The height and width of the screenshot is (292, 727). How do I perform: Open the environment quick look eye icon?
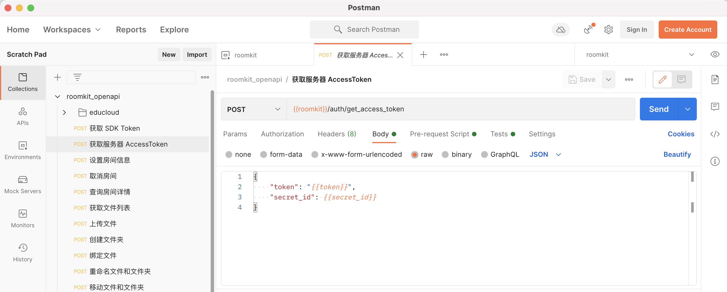coord(716,54)
